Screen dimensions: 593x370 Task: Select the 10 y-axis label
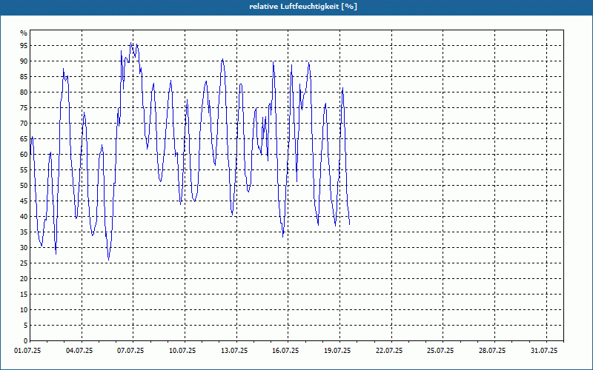tap(24, 309)
